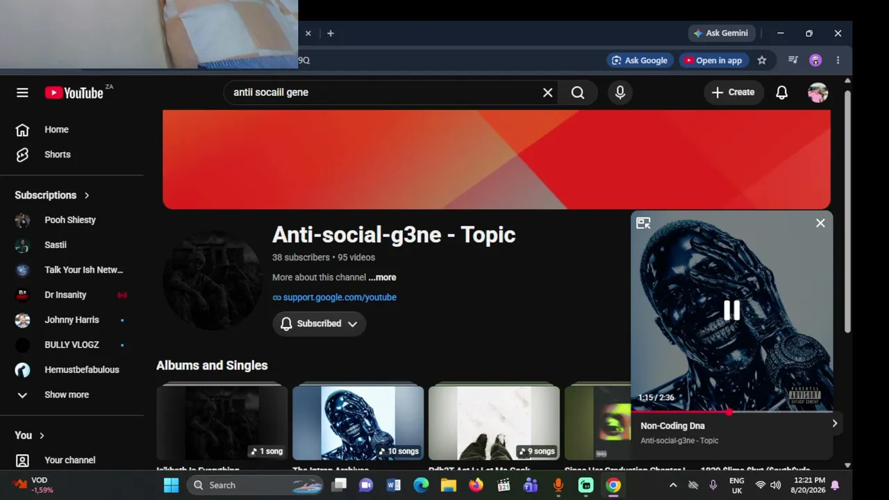Screen dimensions: 889x500
Task: Show hidden system tray icons
Action: pos(672,485)
